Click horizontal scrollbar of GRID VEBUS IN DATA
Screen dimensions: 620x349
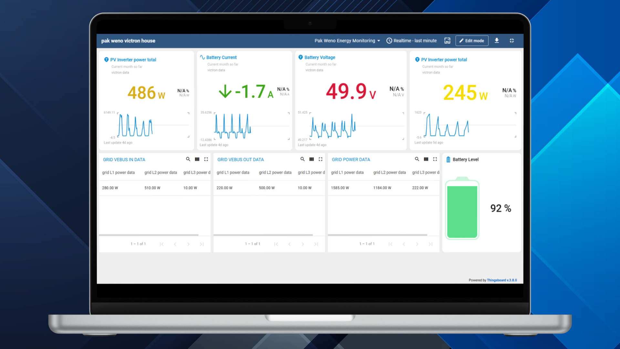[x=149, y=235]
